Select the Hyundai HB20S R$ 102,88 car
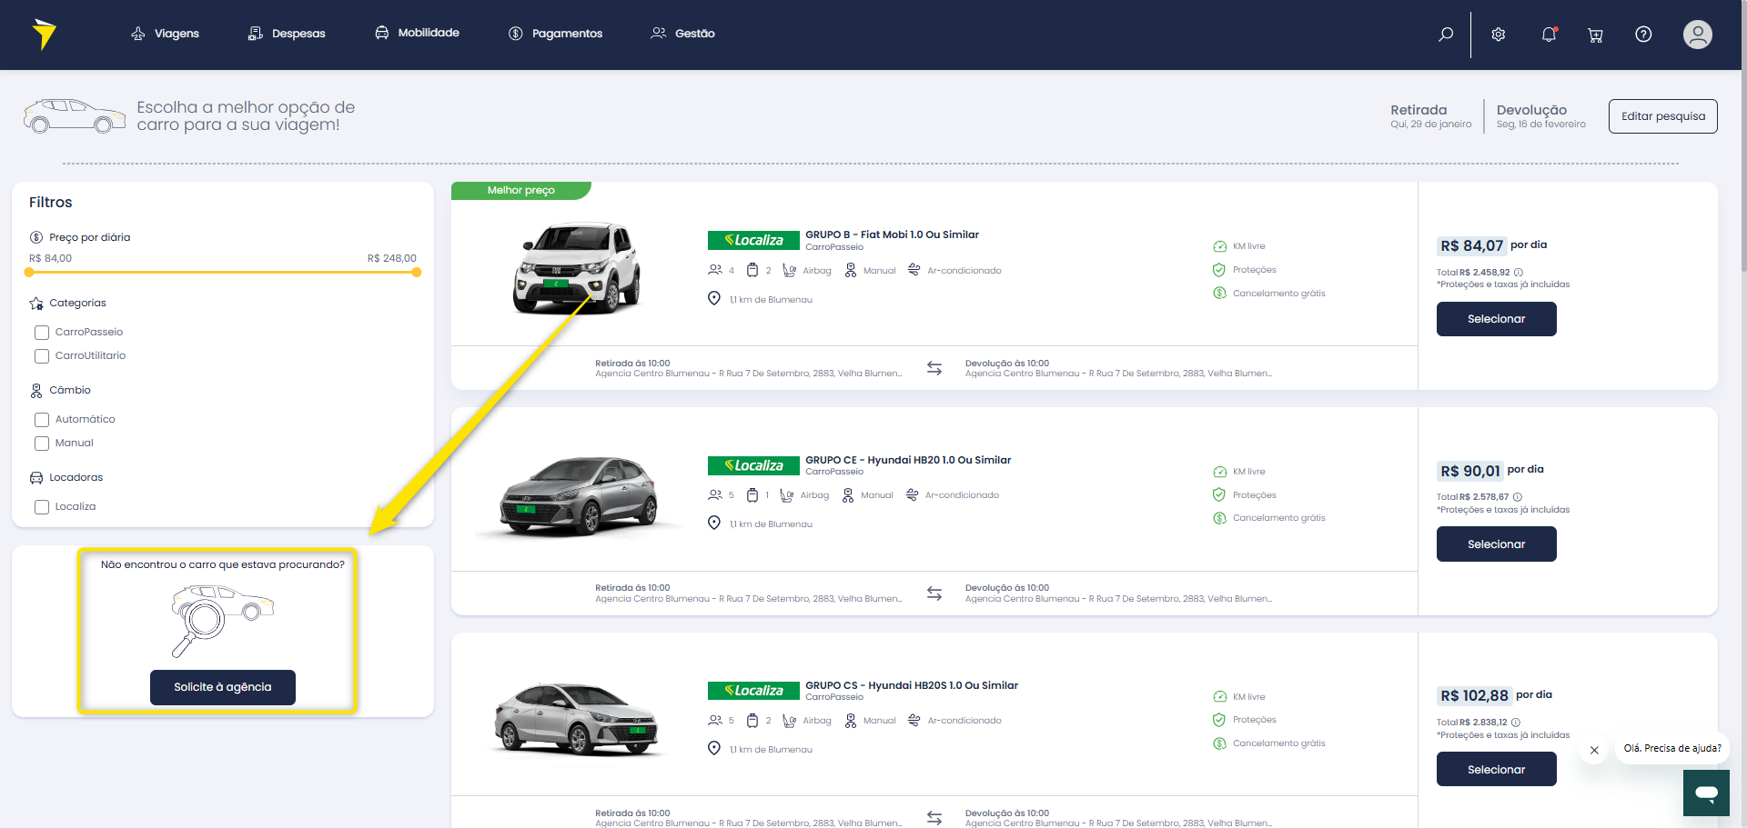 pos(1497,770)
